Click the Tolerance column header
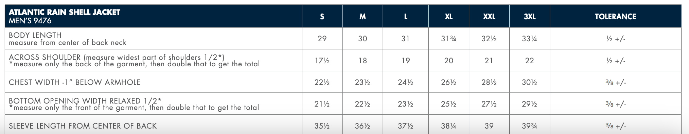This screenshot has height=134, width=689. pos(615,17)
